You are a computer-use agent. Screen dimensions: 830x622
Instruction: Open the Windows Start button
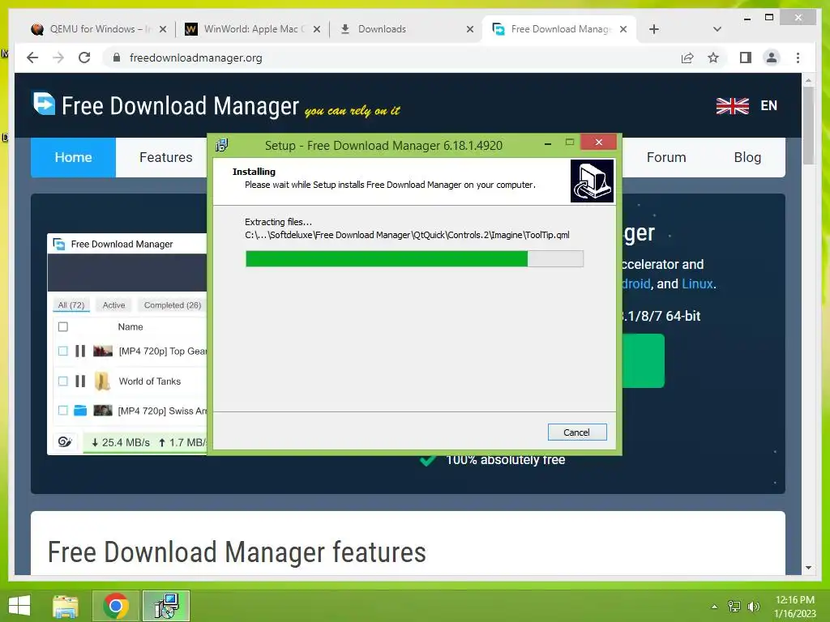point(19,606)
